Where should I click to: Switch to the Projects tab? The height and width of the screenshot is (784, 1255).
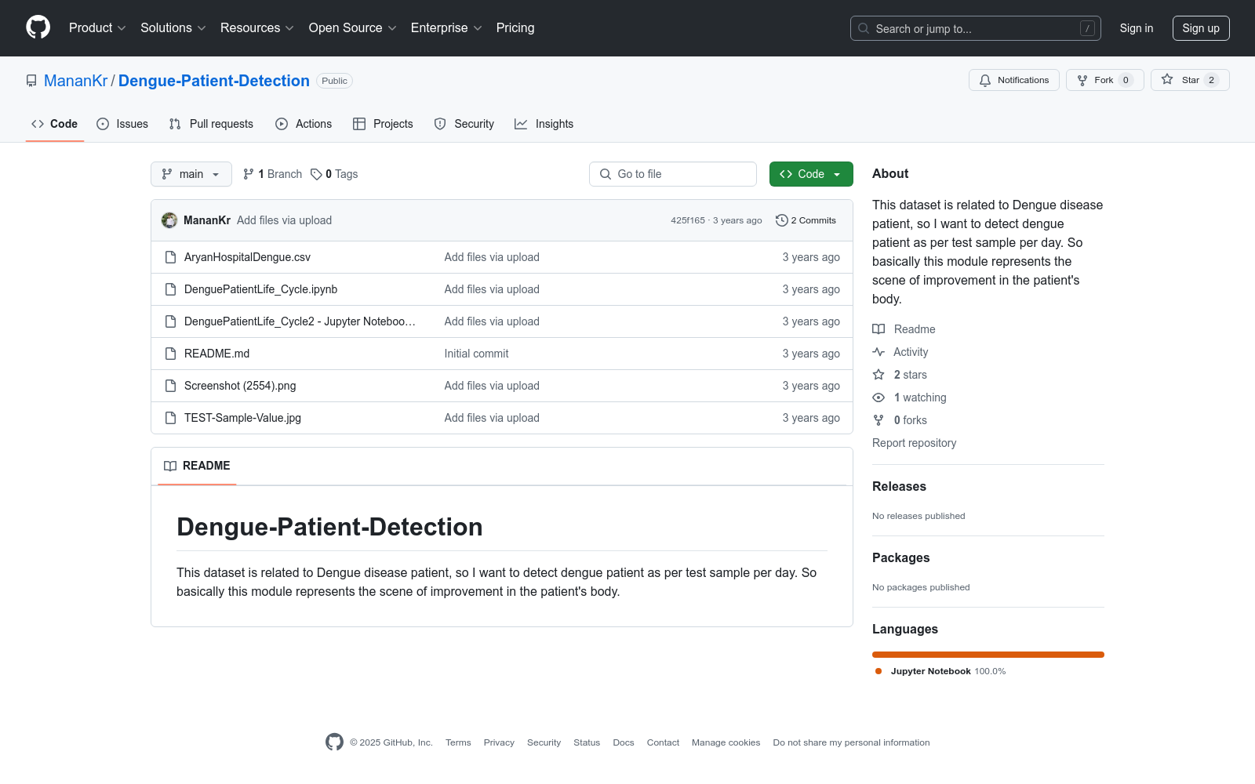pyautogui.click(x=383, y=124)
